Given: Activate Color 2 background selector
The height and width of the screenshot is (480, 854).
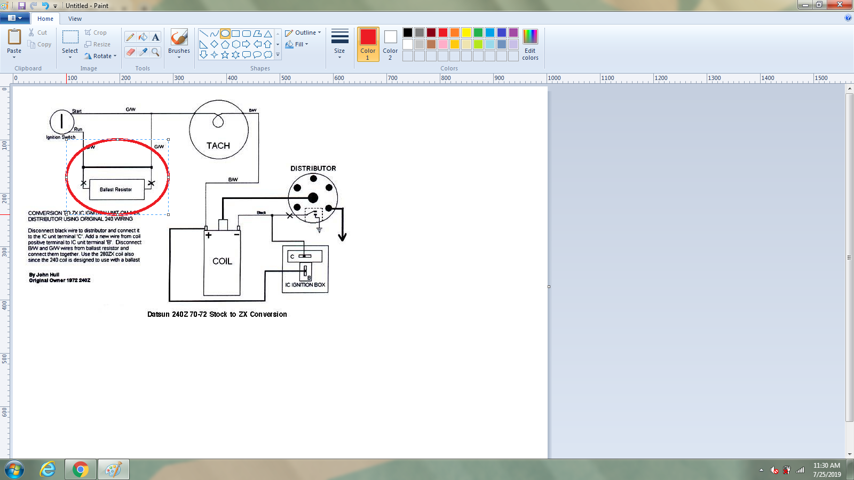Looking at the screenshot, I should [x=390, y=44].
